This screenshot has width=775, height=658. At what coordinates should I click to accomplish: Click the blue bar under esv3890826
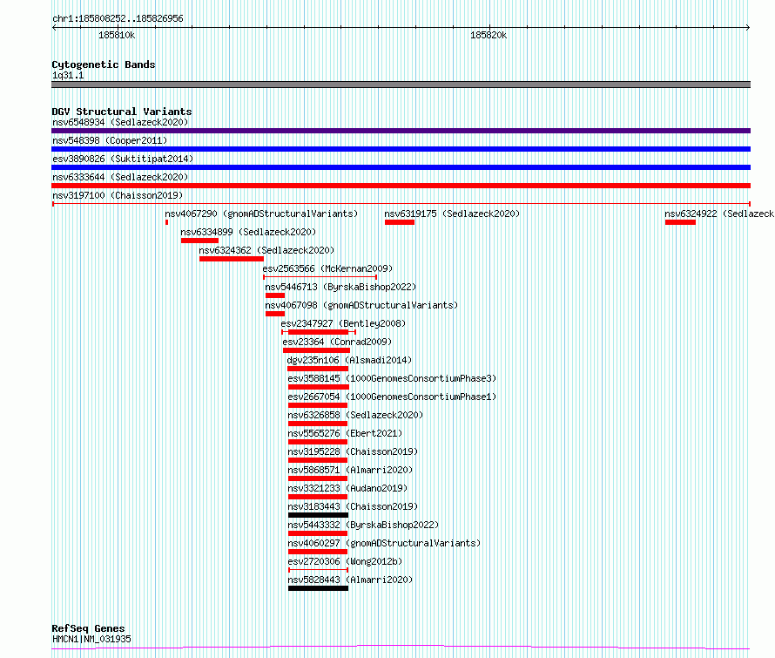401,167
